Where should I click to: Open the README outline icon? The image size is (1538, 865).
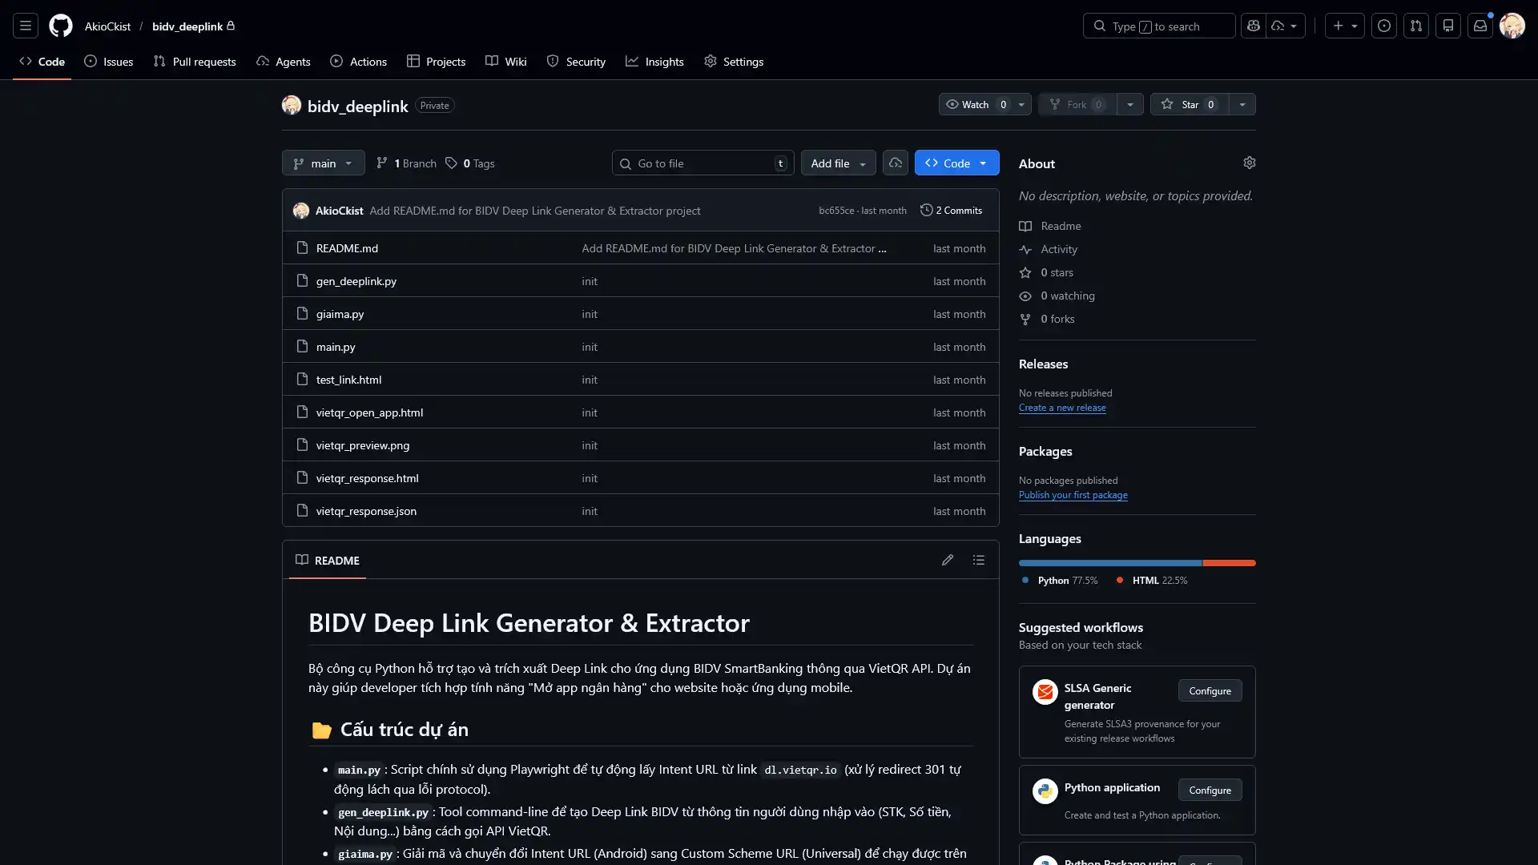(979, 560)
